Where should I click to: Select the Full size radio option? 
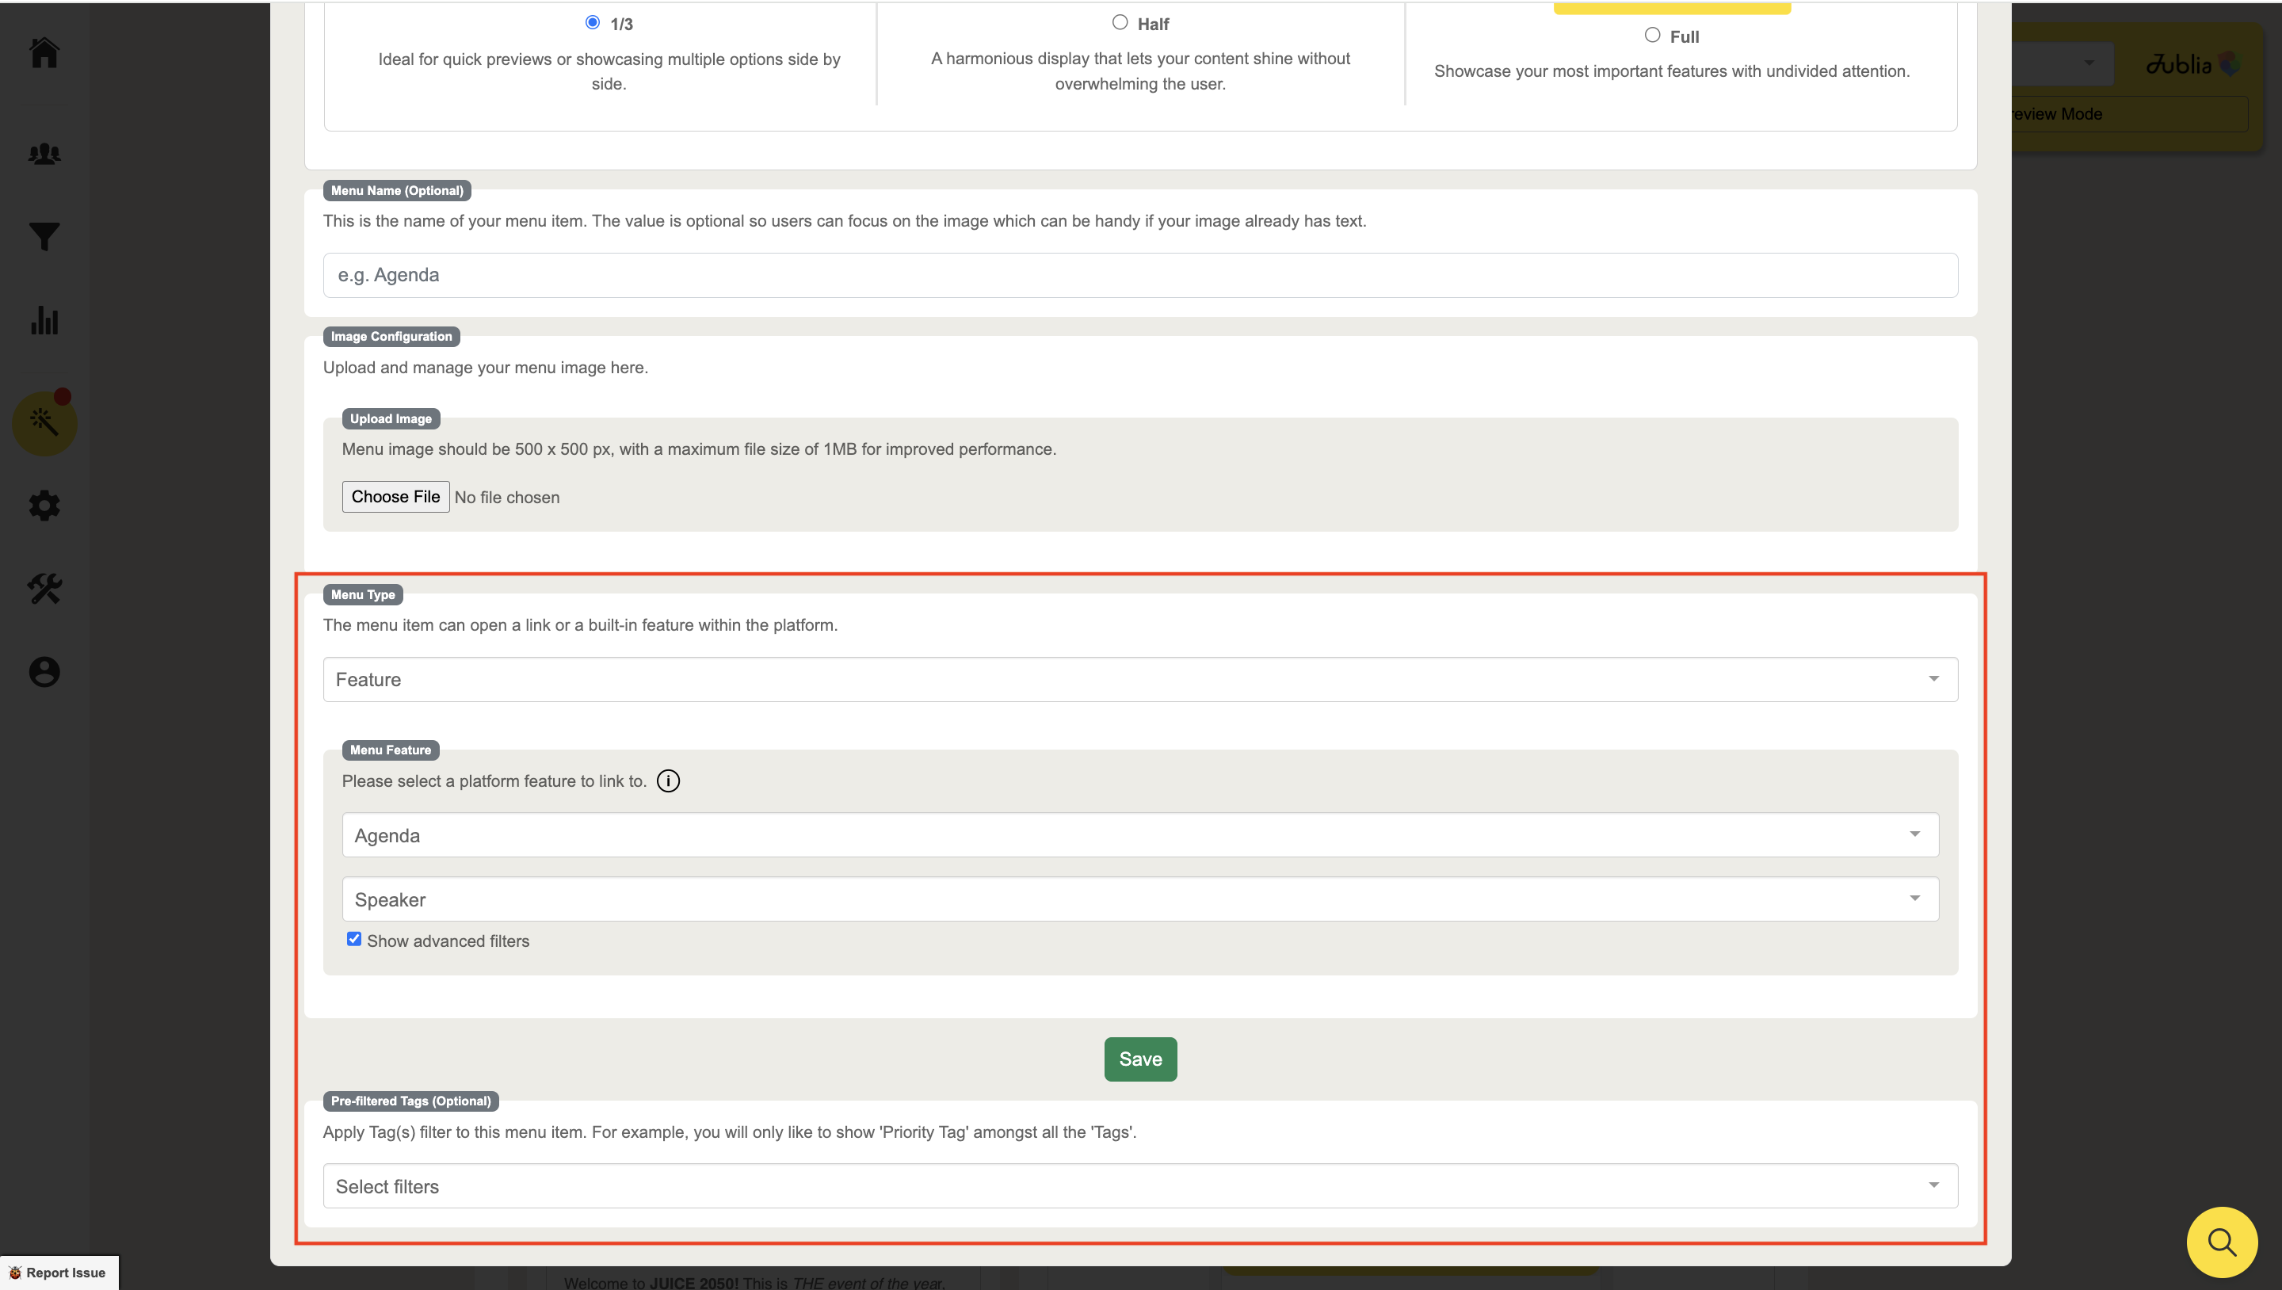tap(1652, 35)
